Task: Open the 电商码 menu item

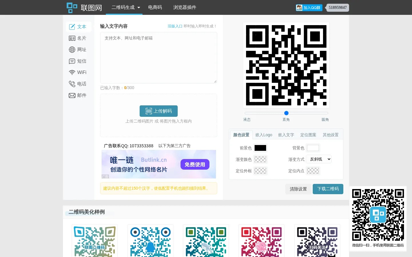Action: point(155,7)
